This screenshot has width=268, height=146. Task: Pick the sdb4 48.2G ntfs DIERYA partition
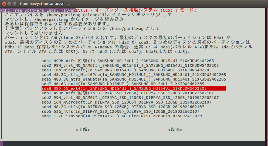click(123, 107)
